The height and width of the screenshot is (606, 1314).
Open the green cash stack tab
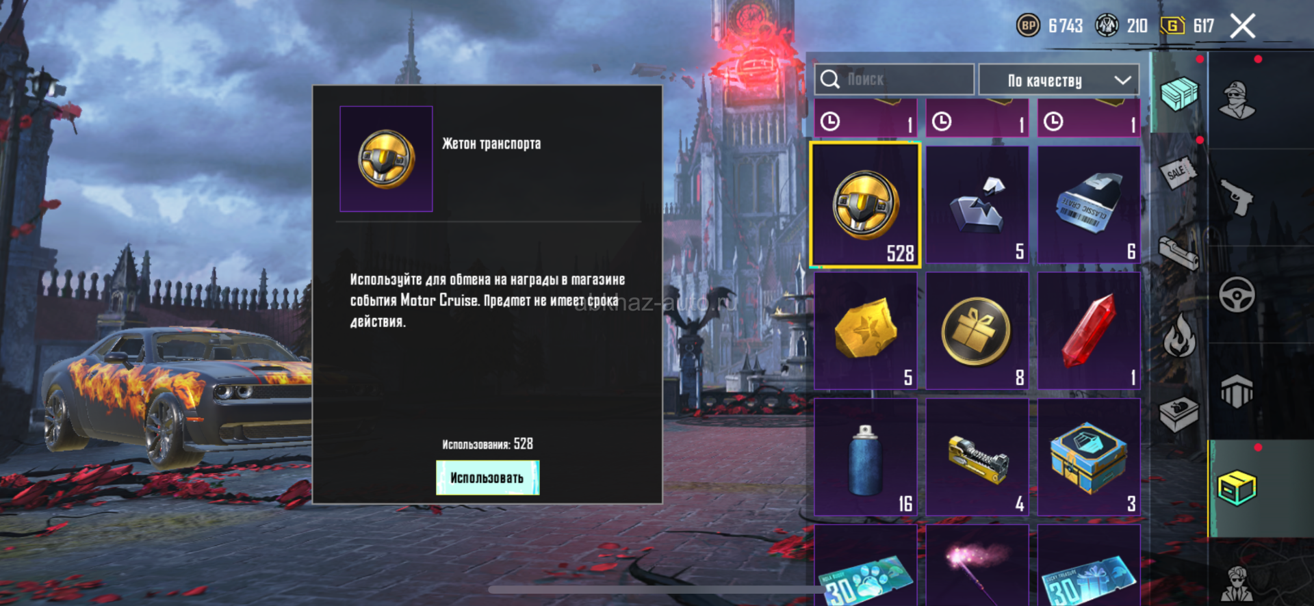[1180, 94]
